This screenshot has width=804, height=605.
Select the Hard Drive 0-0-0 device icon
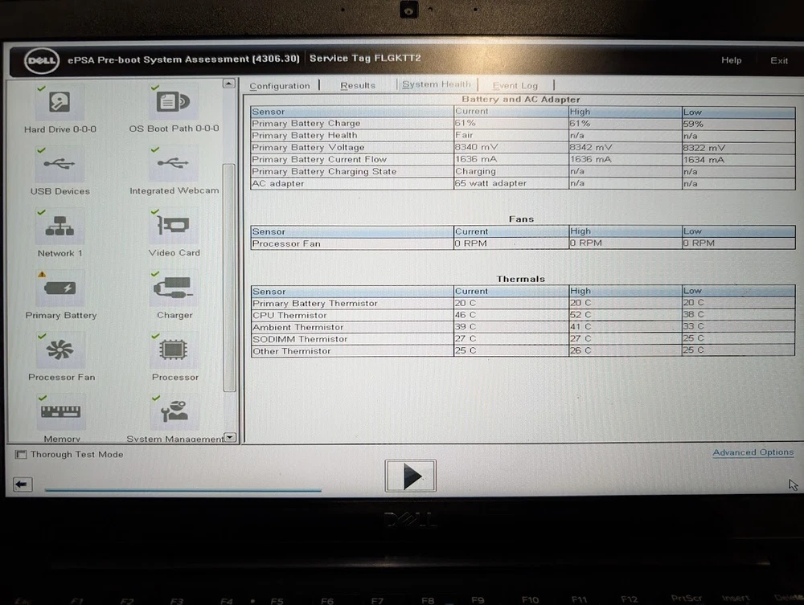tap(60, 103)
